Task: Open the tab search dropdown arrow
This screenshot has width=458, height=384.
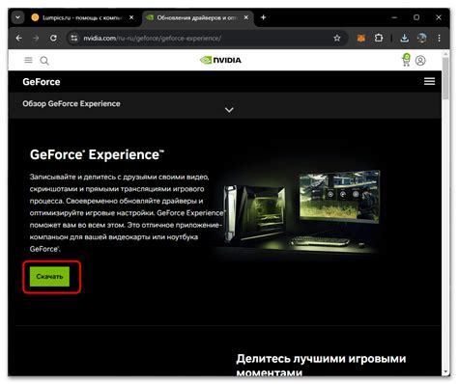Action: tap(17, 17)
